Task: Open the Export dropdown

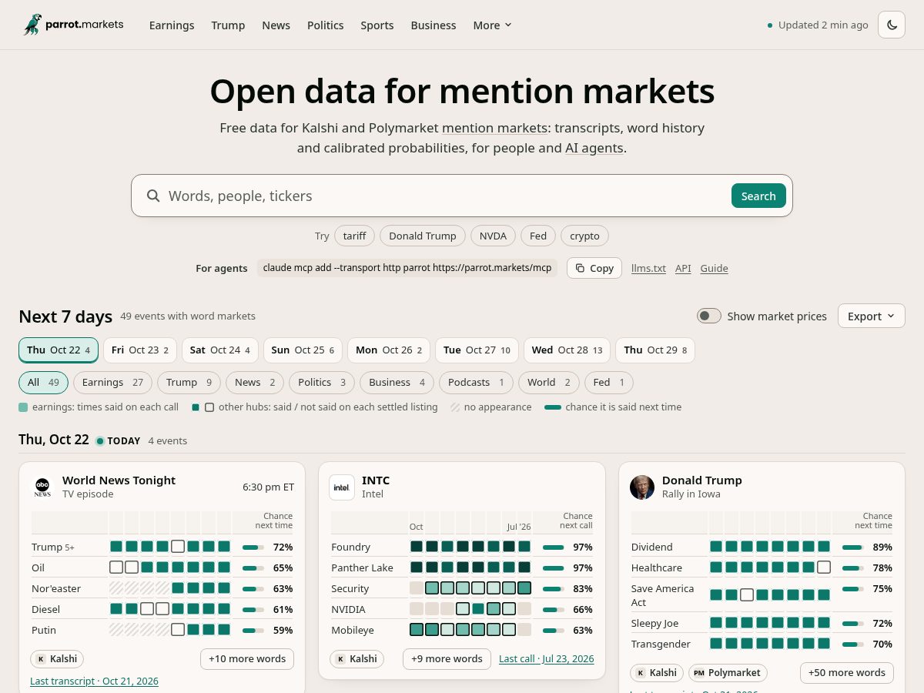Action: (871, 316)
